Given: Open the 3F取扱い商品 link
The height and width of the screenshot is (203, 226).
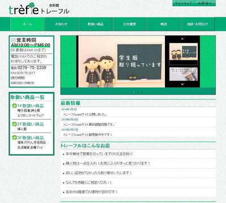Looking at the screenshot, I should tap(31, 138).
